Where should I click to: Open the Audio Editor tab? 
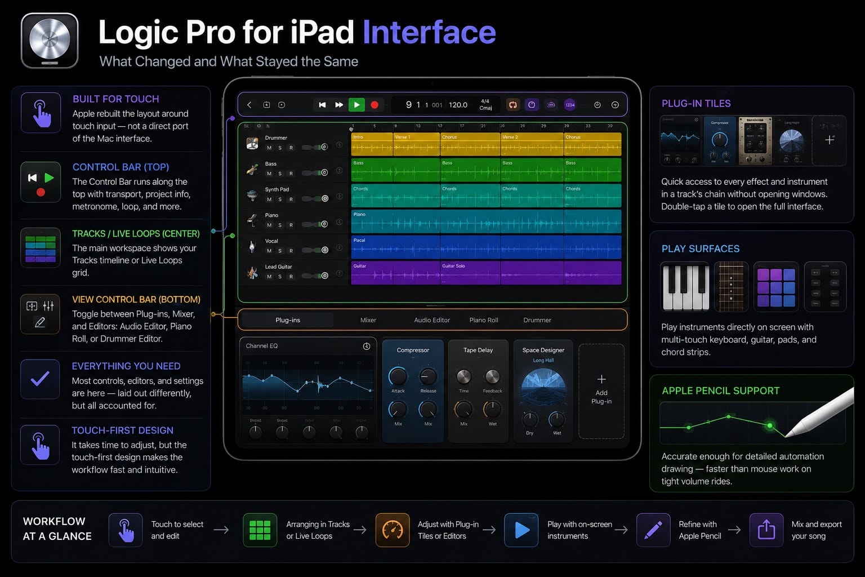[432, 320]
